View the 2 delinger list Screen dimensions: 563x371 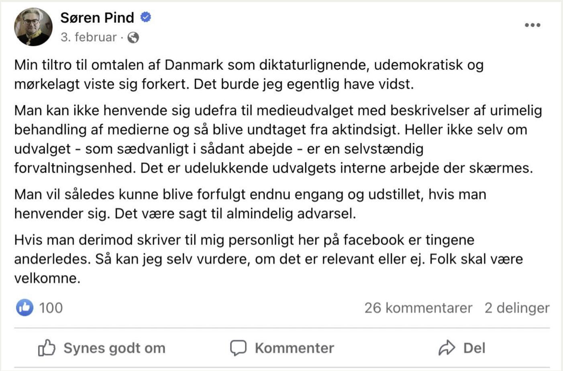517,308
